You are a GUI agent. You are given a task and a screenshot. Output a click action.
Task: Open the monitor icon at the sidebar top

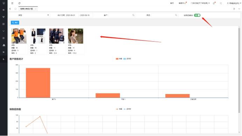[4, 3]
